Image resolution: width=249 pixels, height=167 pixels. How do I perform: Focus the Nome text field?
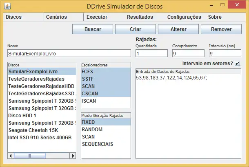[69, 53]
